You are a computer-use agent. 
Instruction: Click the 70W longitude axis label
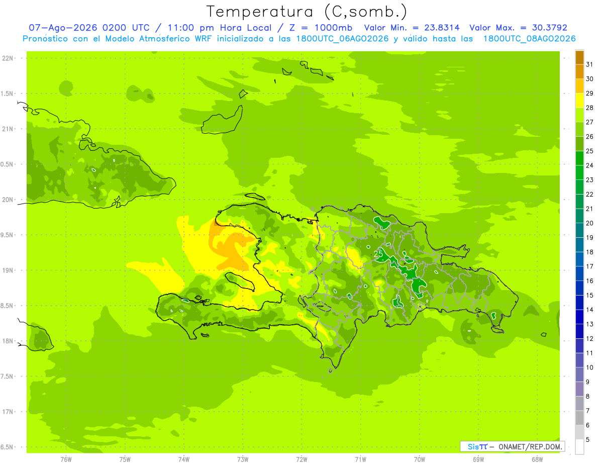coord(420,459)
